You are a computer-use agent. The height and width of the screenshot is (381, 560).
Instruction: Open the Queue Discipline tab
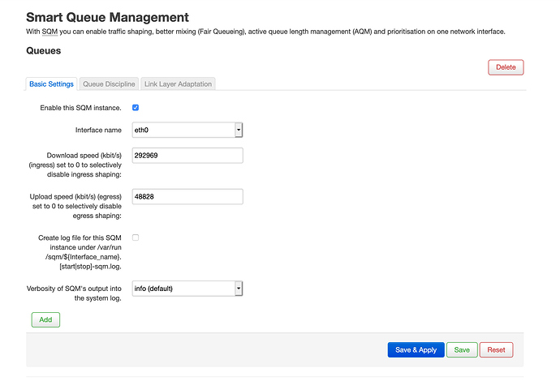[109, 83]
